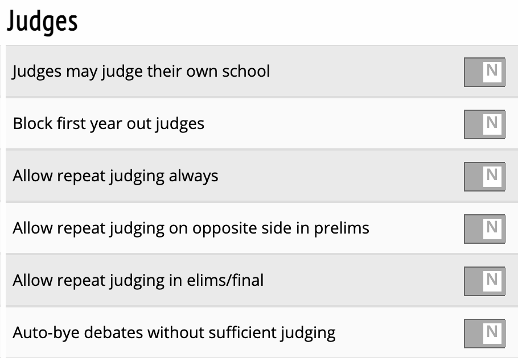Turn on Allow repeat judging always
This screenshot has height=358, width=518.
click(x=484, y=176)
